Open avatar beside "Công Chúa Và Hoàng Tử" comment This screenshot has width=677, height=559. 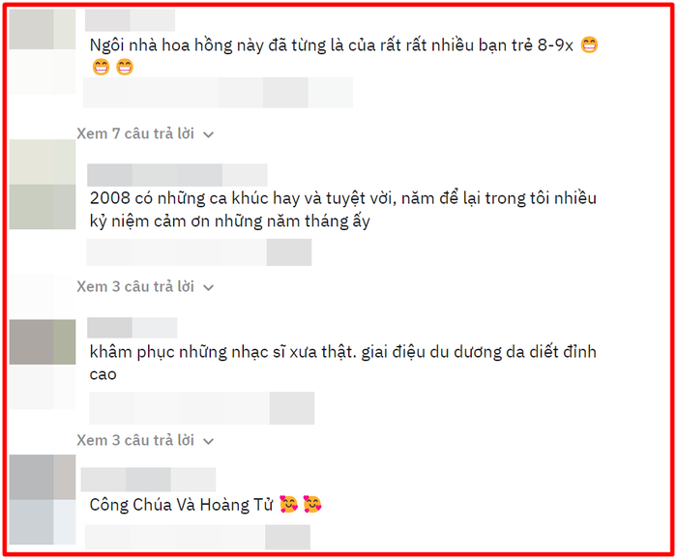pyautogui.click(x=43, y=499)
